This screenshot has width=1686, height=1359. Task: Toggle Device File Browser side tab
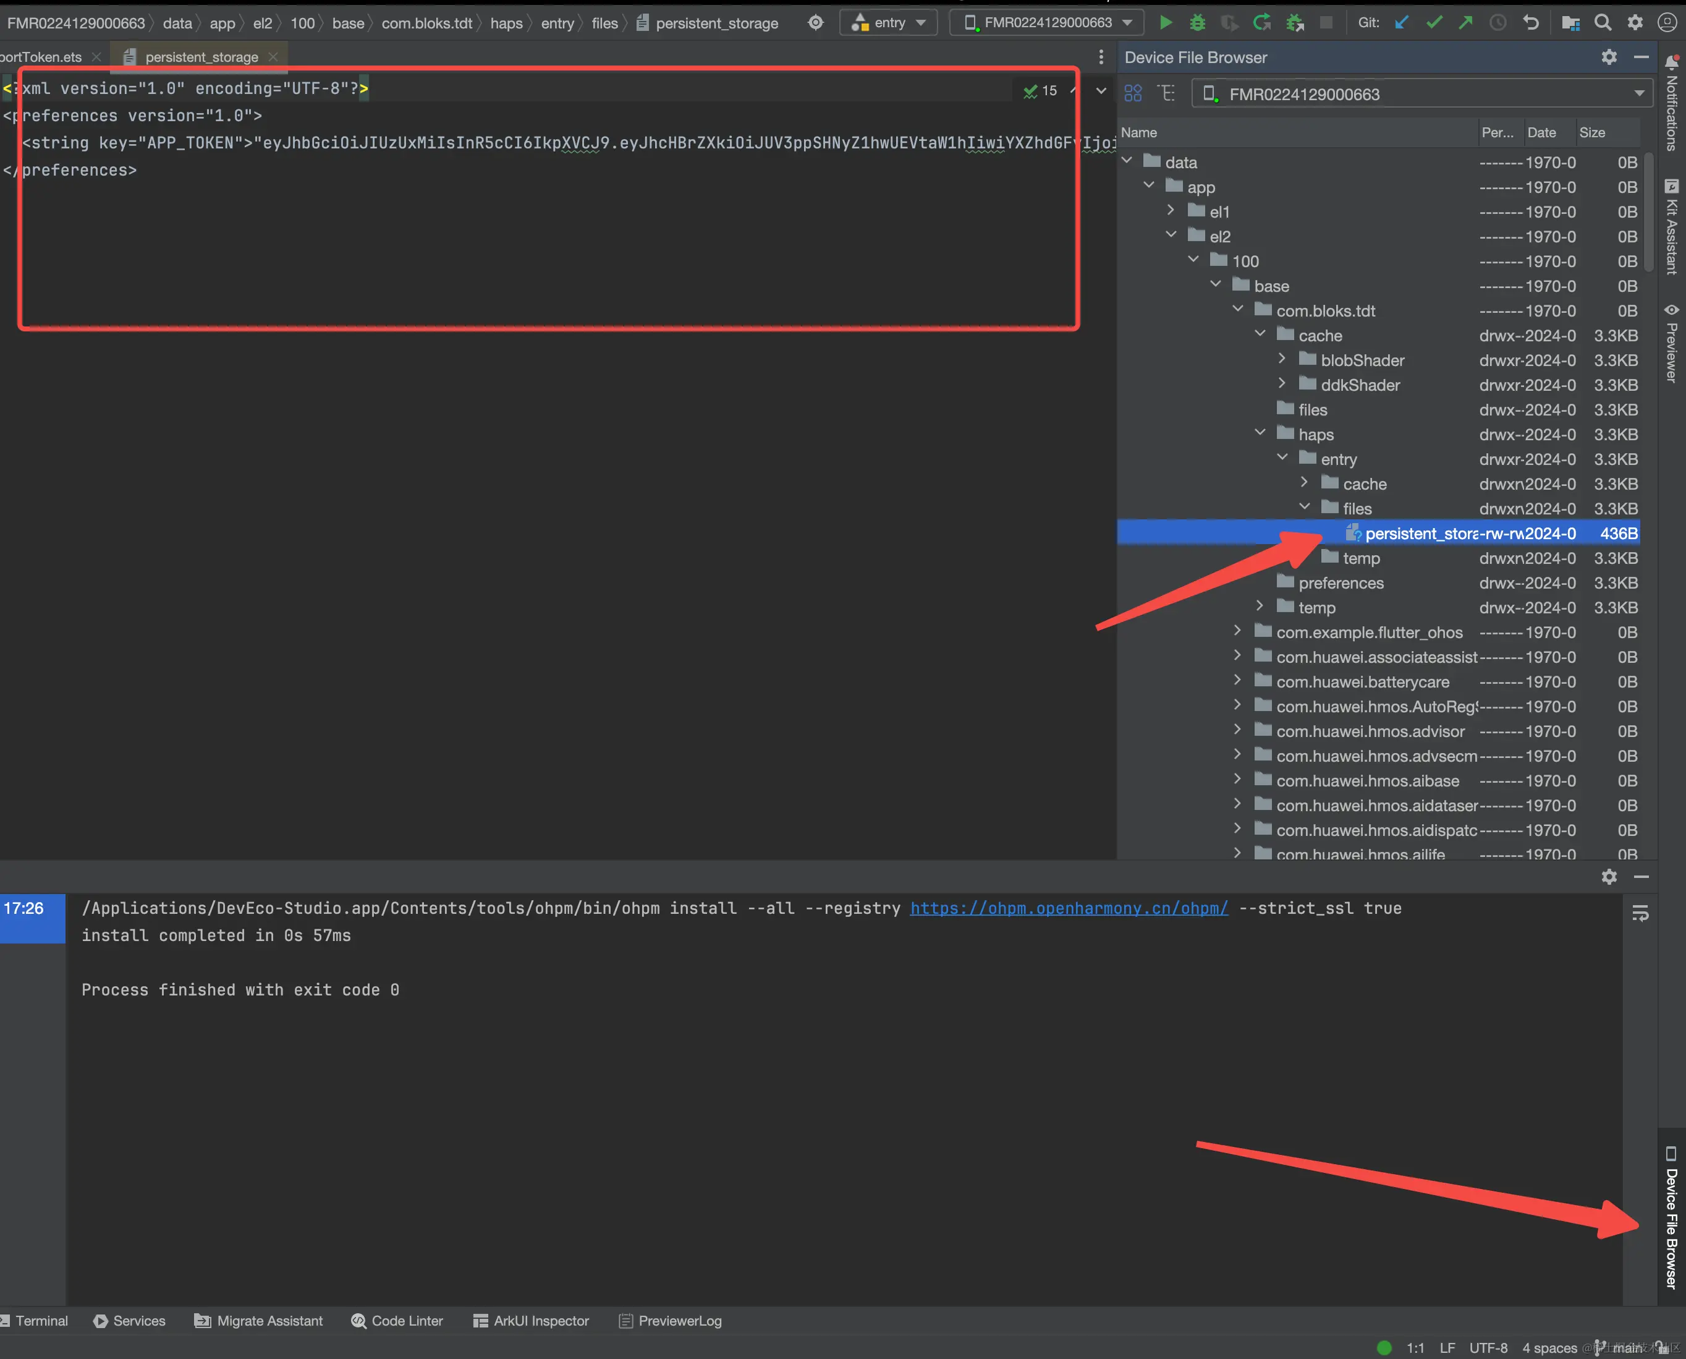pos(1672,1217)
